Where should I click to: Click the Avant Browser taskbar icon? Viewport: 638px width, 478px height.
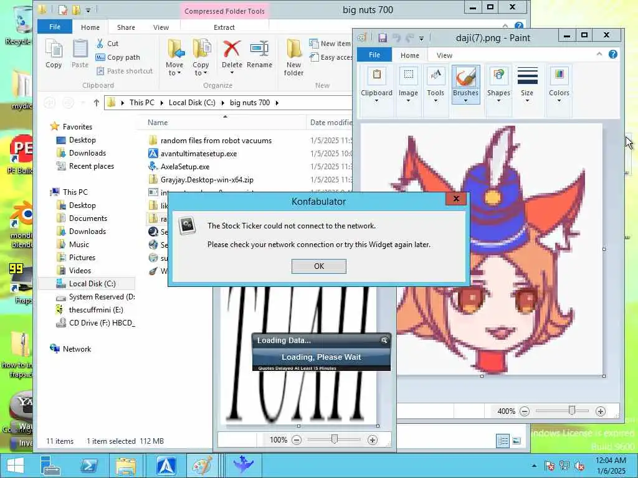click(166, 466)
